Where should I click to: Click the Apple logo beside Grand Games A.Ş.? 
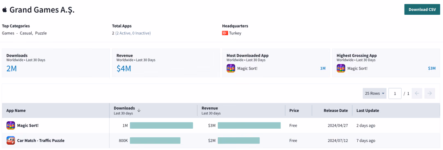click(x=5, y=10)
